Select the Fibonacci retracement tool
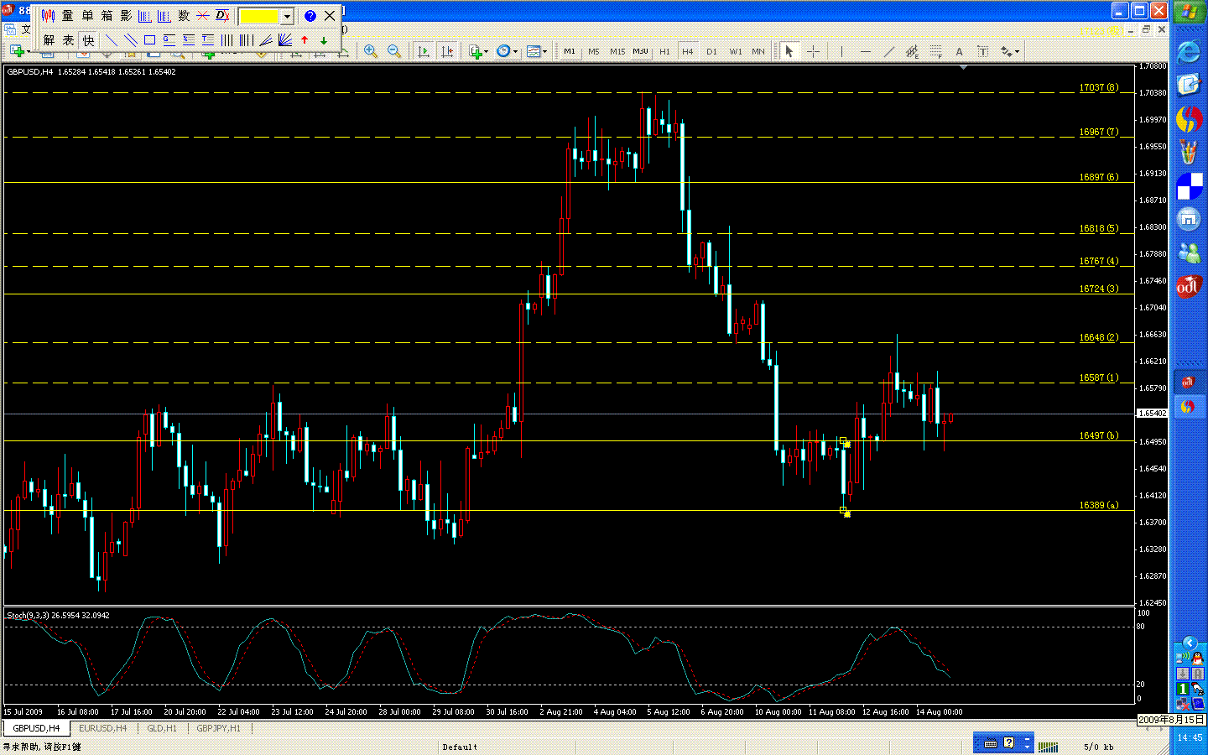The height and width of the screenshot is (755, 1208). click(936, 51)
